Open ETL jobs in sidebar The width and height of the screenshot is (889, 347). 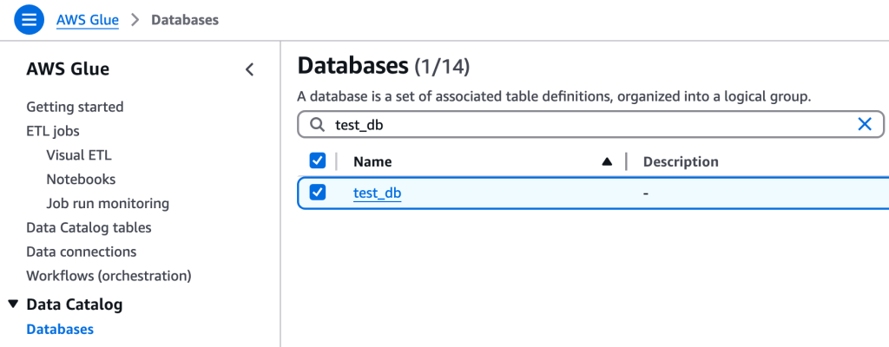[53, 131]
